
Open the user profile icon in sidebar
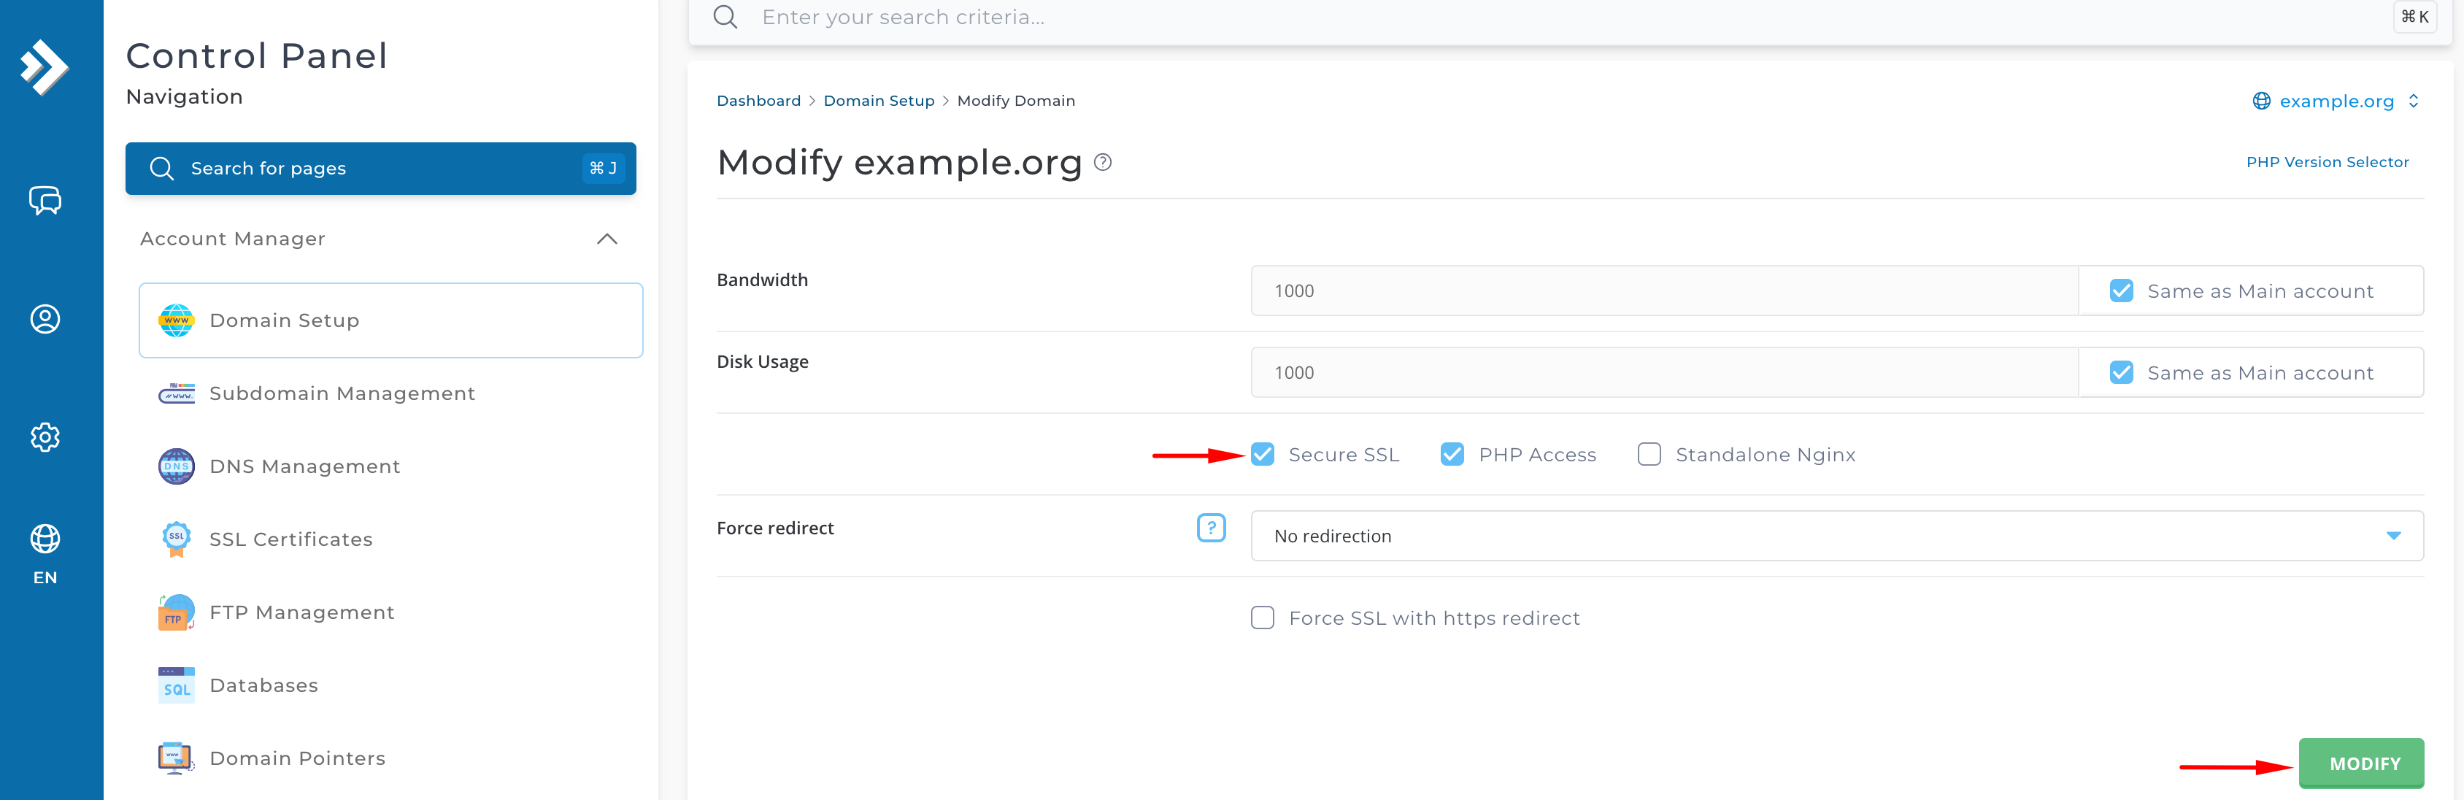coord(45,319)
